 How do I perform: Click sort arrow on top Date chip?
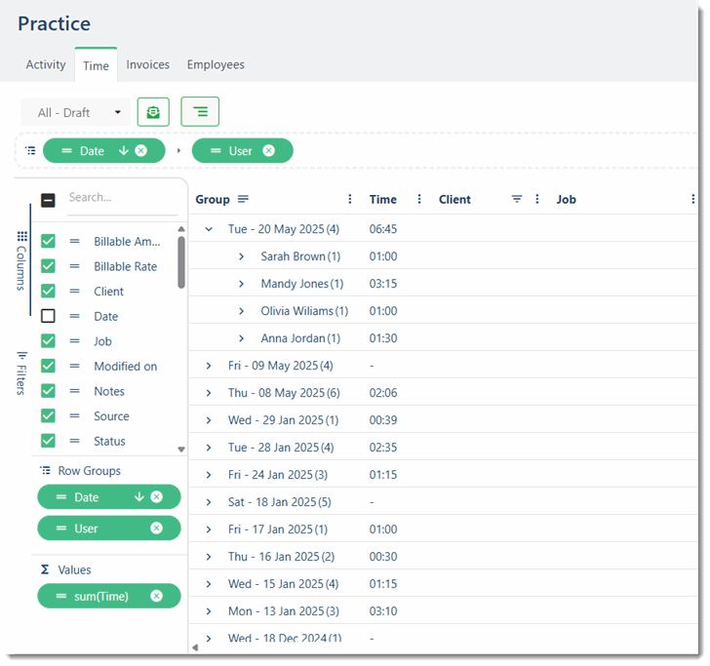coord(123,151)
